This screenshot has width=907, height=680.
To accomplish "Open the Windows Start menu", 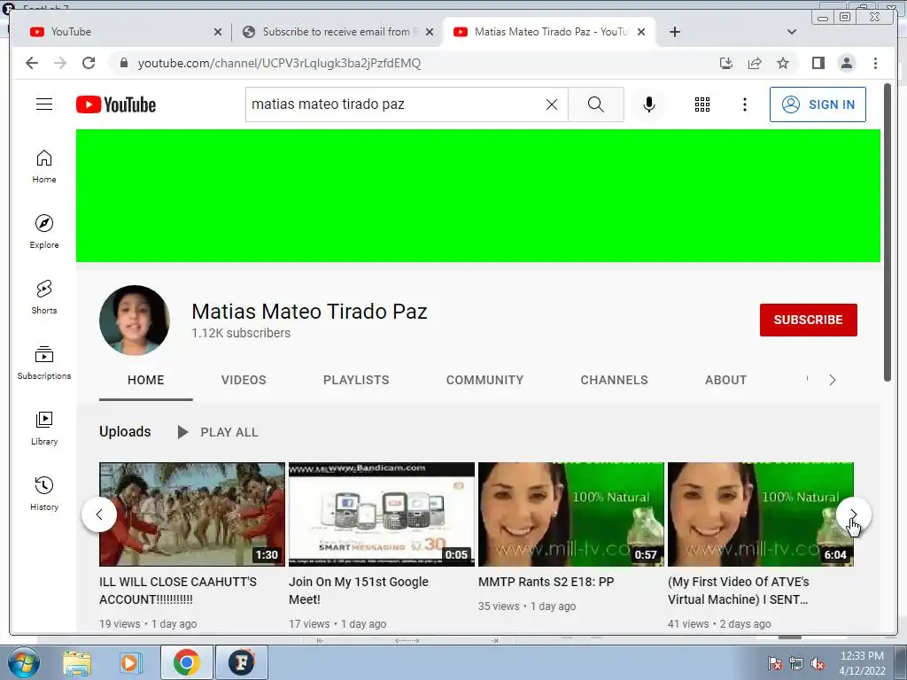I will tap(22, 662).
